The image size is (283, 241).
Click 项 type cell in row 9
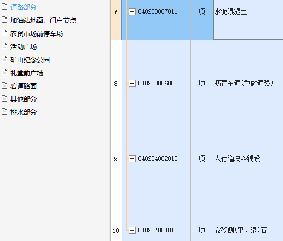[x=202, y=159]
